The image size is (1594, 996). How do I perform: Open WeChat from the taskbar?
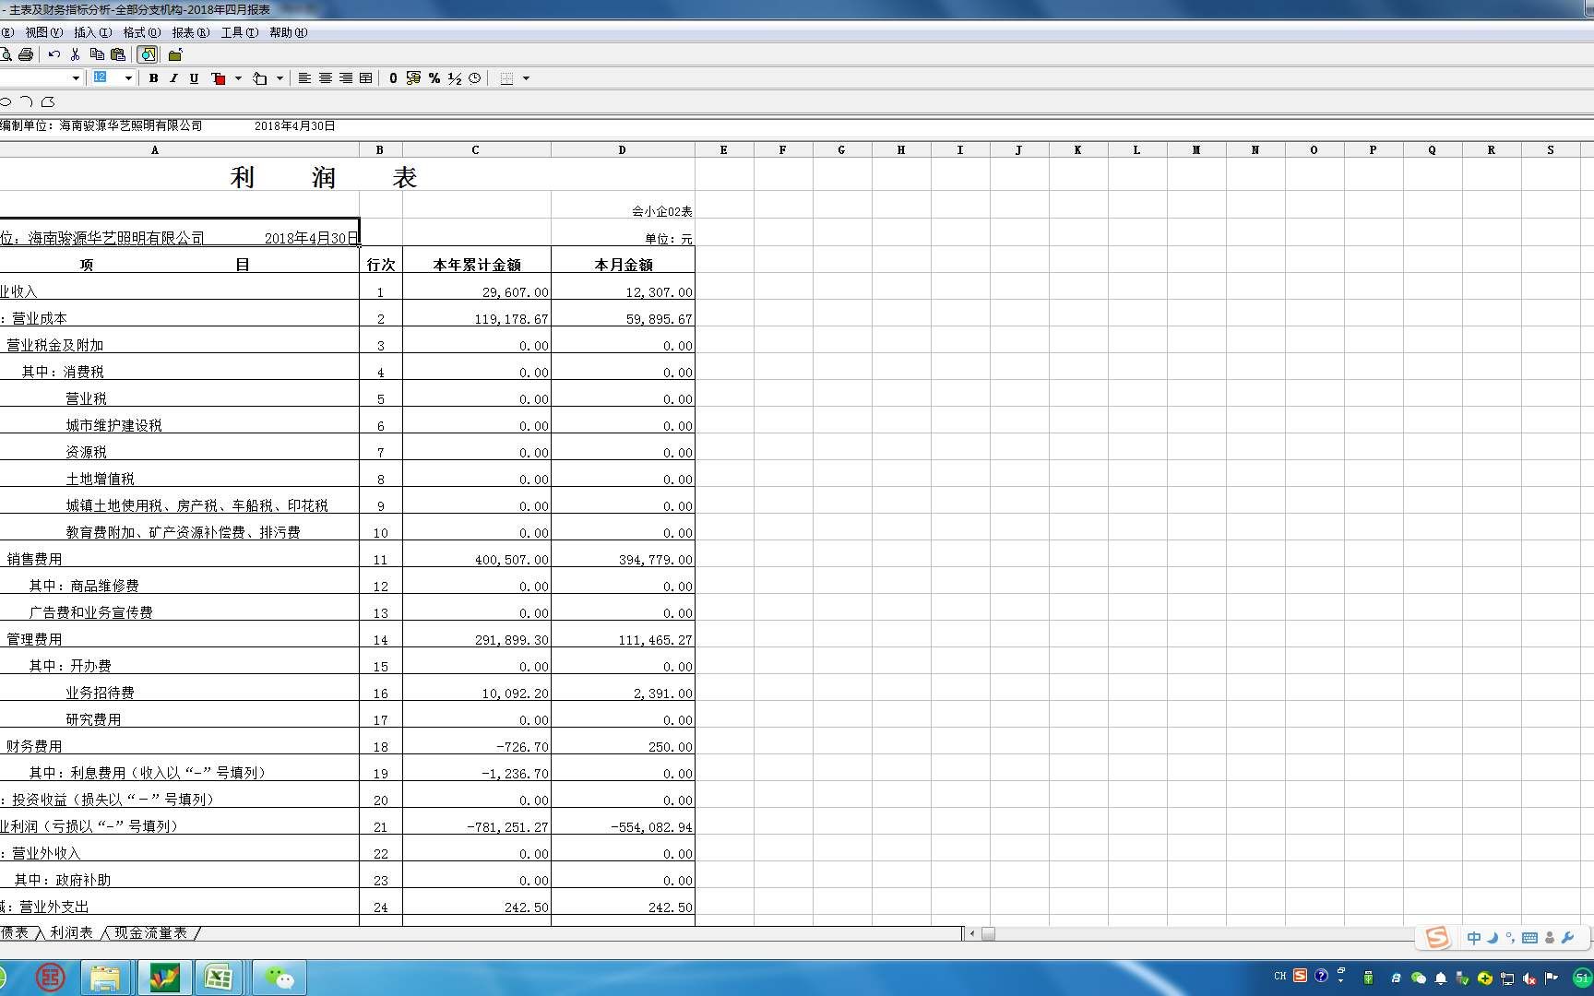[x=279, y=978]
